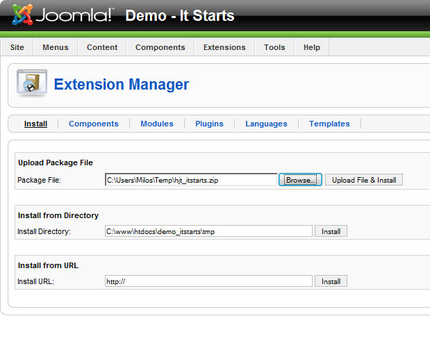Click the Install from URL heading
This screenshot has height=357, width=430.
pos(48,265)
